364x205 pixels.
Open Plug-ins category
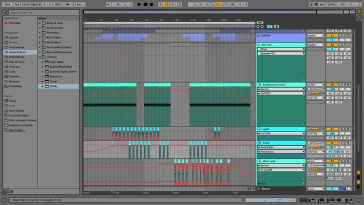(x=14, y=67)
